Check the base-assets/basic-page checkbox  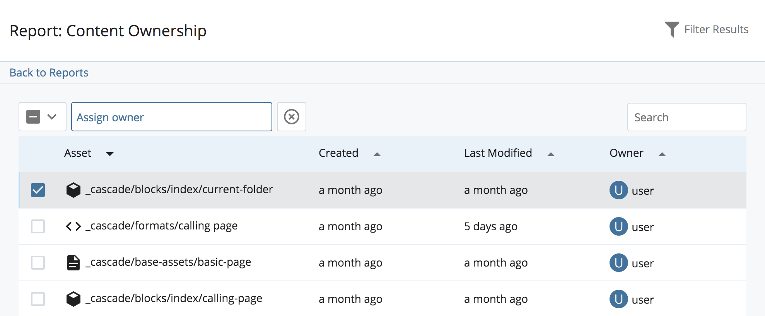coord(38,263)
